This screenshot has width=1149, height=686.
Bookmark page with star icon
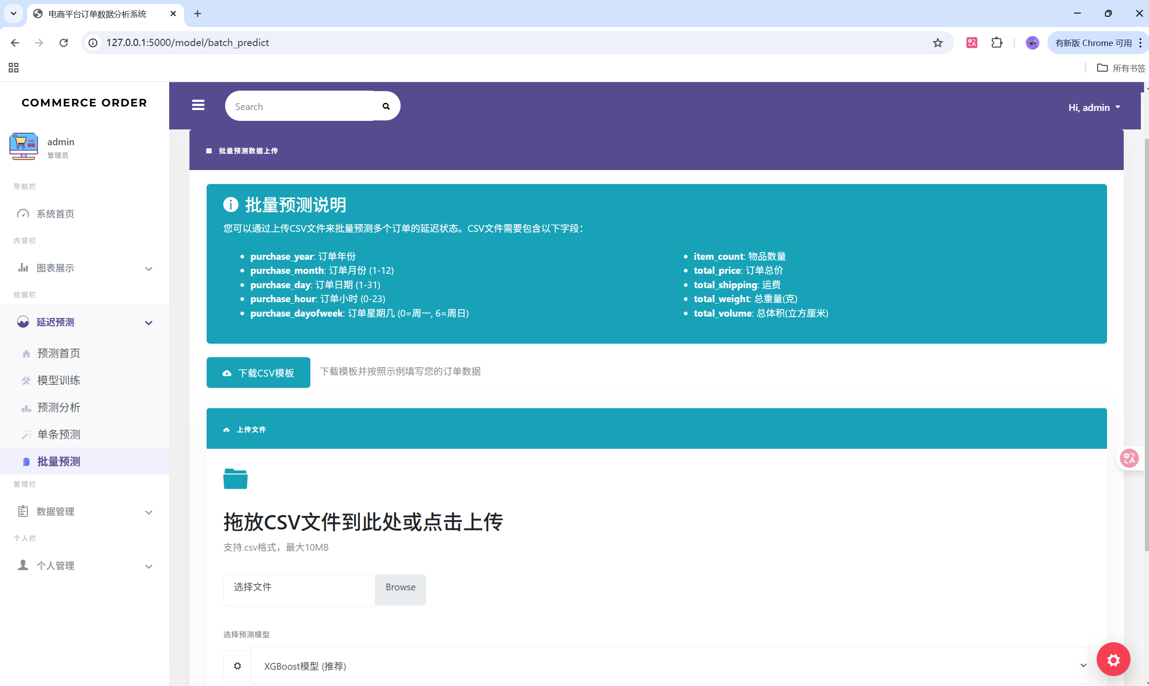[937, 43]
